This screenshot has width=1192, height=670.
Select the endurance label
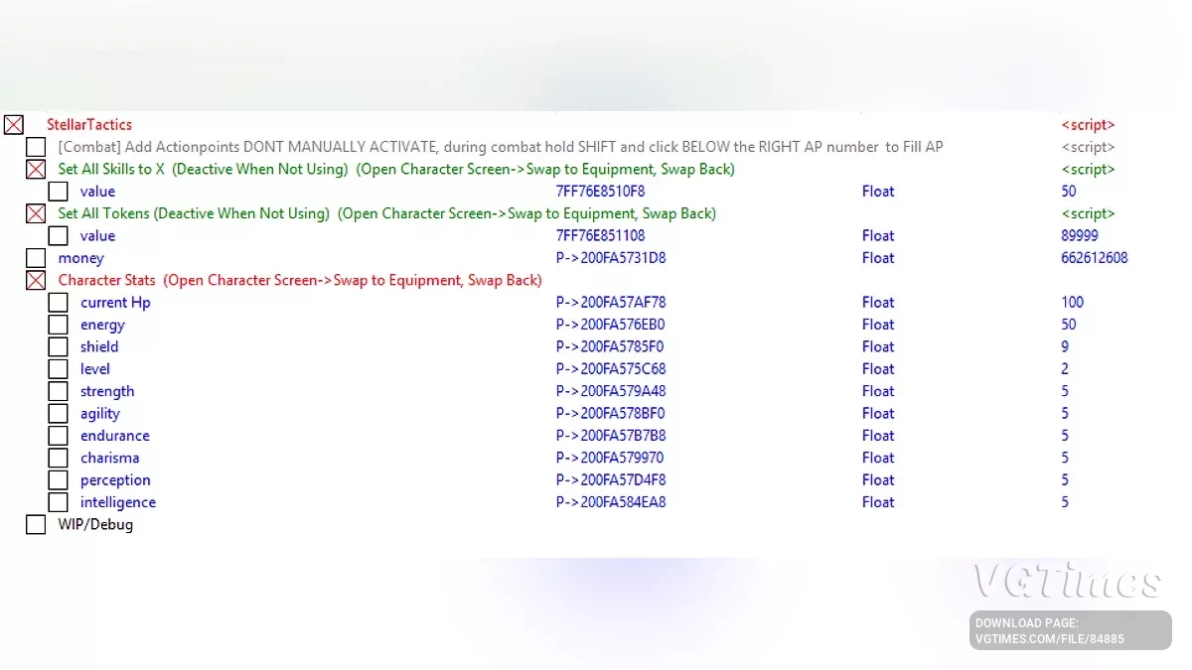(115, 436)
